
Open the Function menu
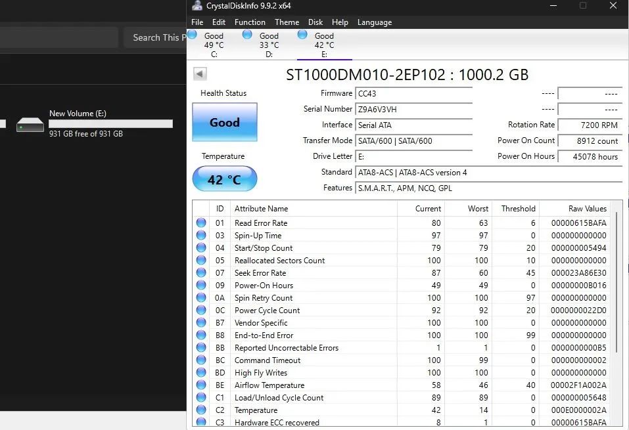click(250, 22)
